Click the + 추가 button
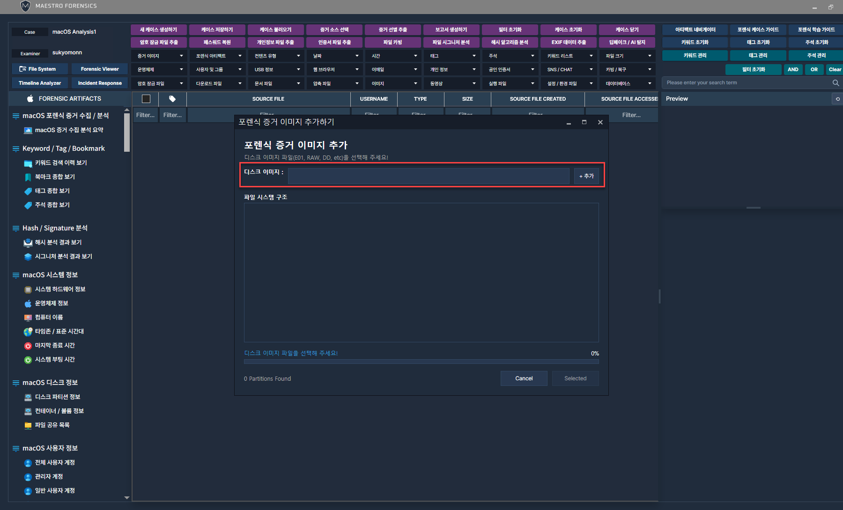The height and width of the screenshot is (510, 843). pyautogui.click(x=586, y=176)
